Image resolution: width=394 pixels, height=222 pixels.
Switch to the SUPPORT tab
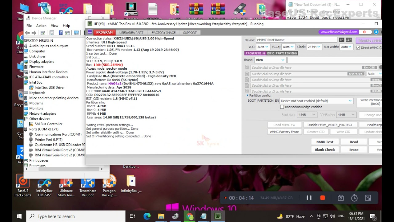(x=190, y=32)
